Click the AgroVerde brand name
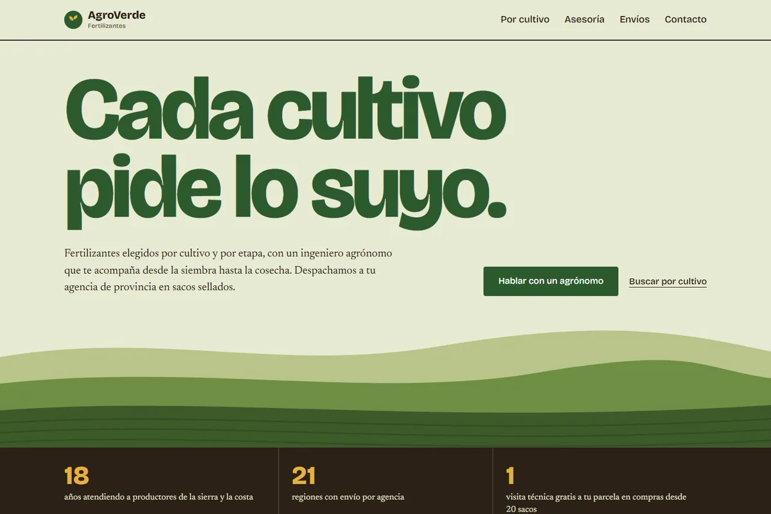Viewport: 771px width, 514px height. (116, 15)
